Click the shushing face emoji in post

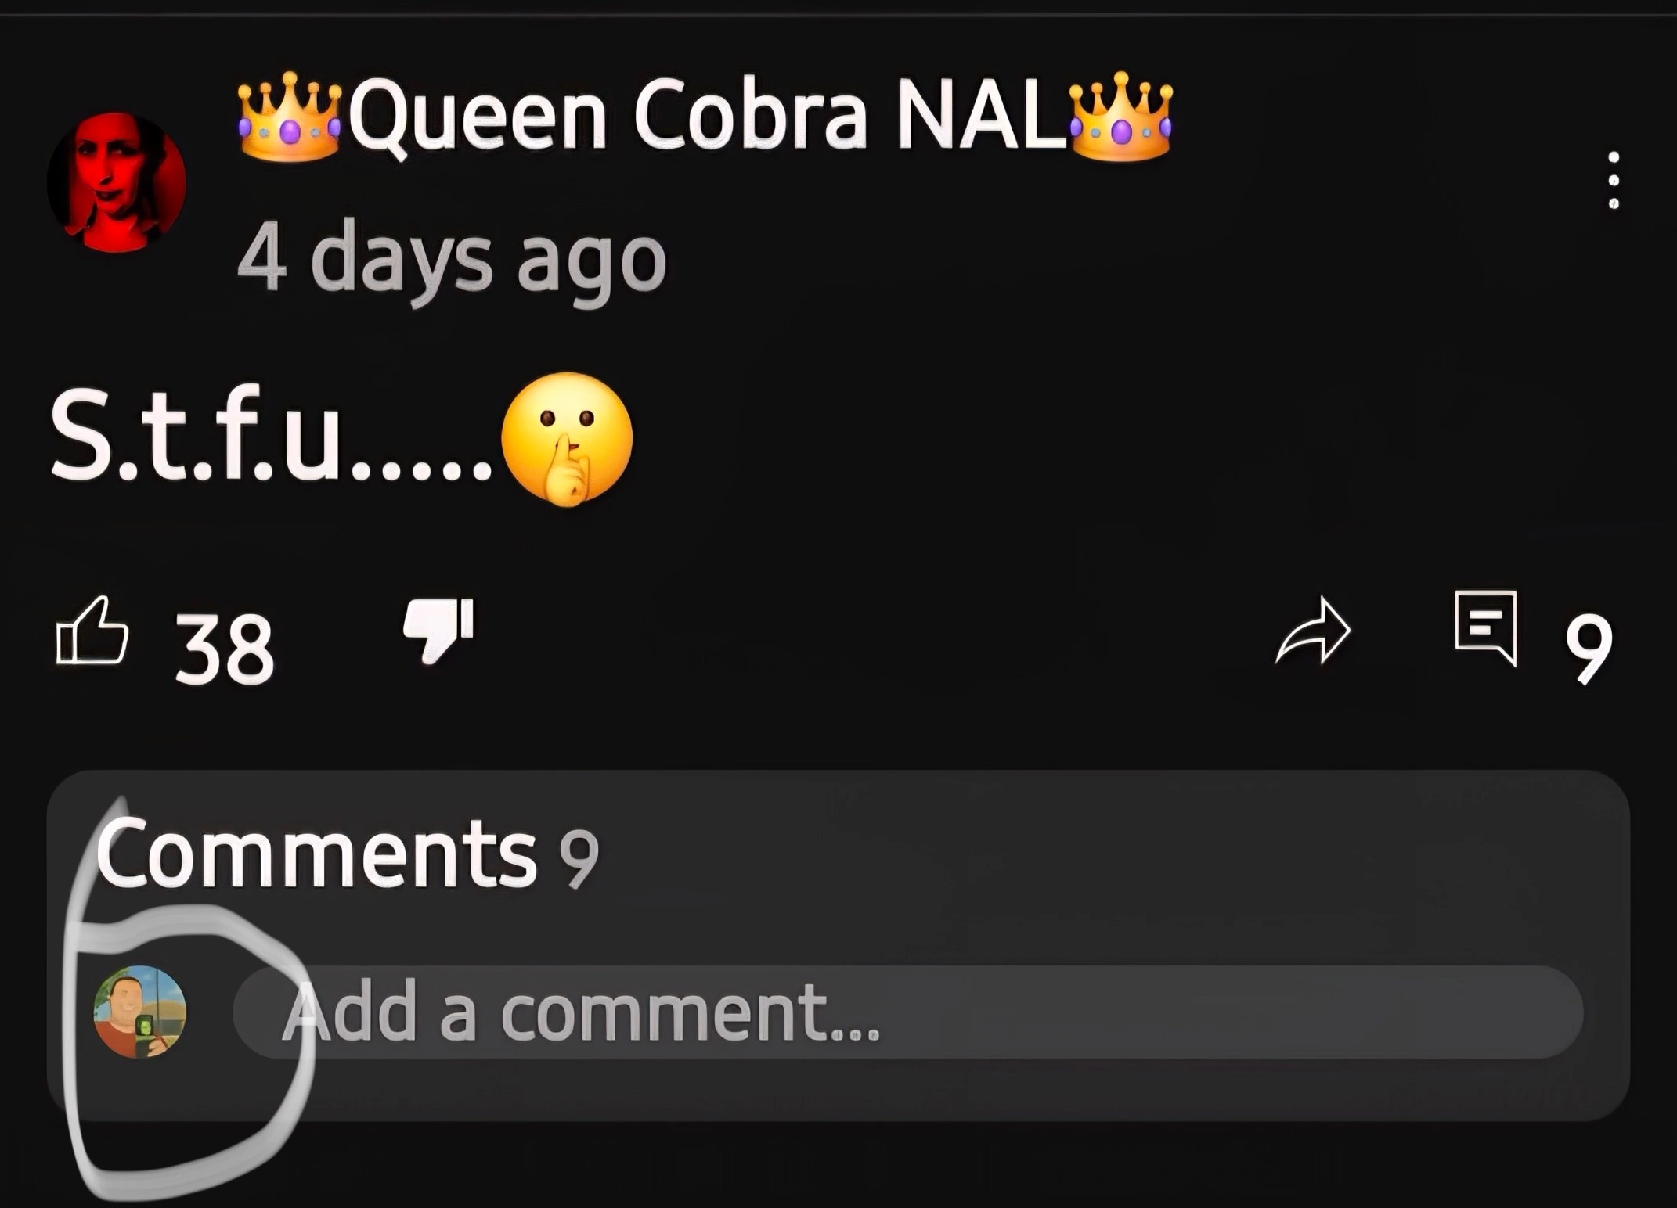coord(567,439)
